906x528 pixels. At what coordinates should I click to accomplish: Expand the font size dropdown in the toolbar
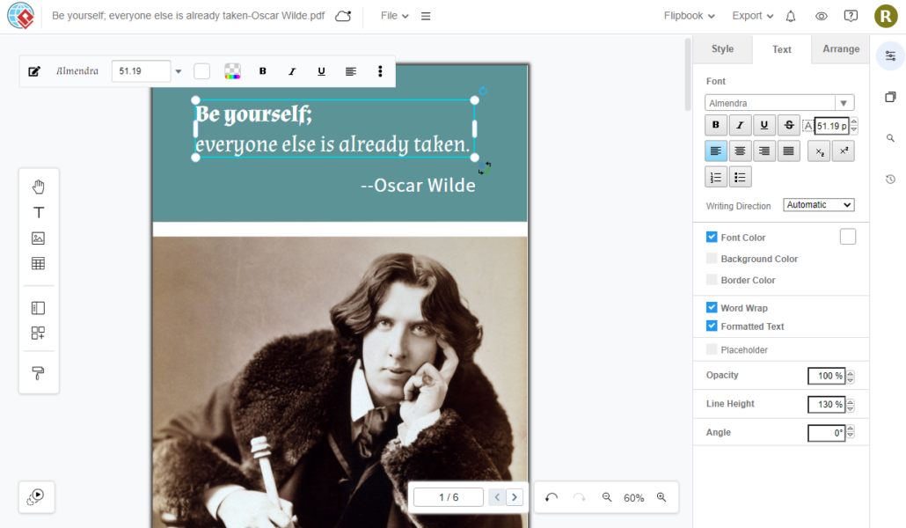point(179,71)
